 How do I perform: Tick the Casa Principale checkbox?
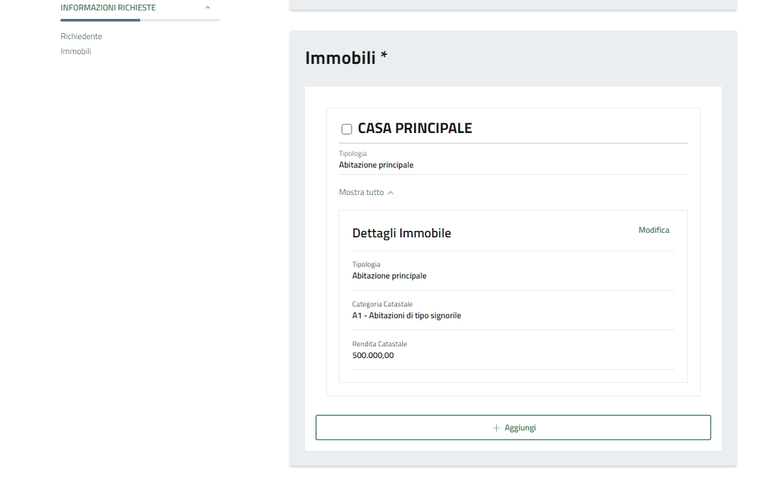[x=347, y=129]
